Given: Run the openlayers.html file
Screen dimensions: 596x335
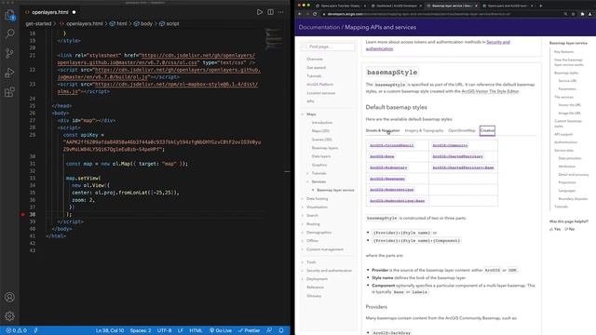Looking at the screenshot, I should [x=260, y=12].
